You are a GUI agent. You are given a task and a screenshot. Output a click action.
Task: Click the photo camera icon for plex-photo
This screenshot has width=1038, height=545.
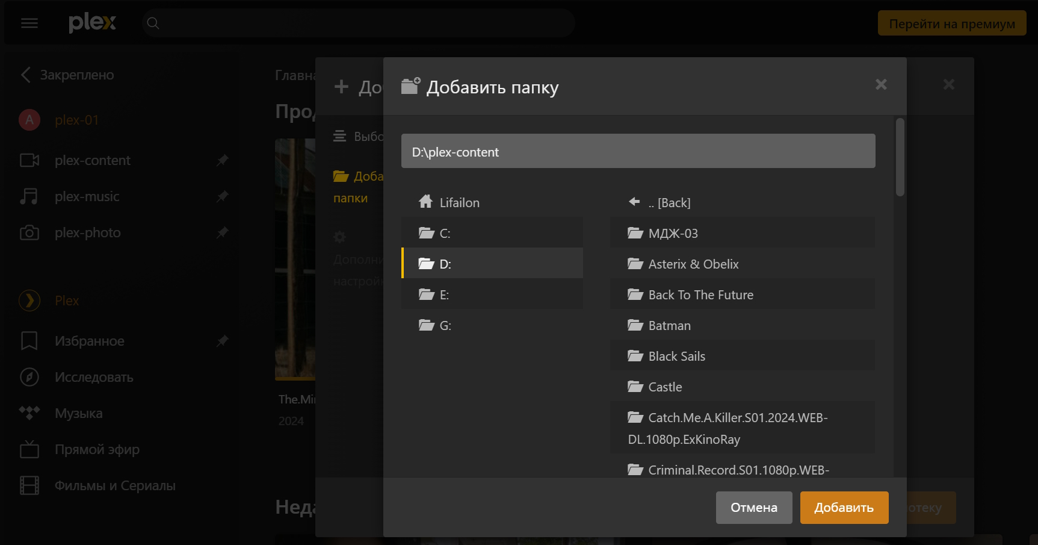29,232
